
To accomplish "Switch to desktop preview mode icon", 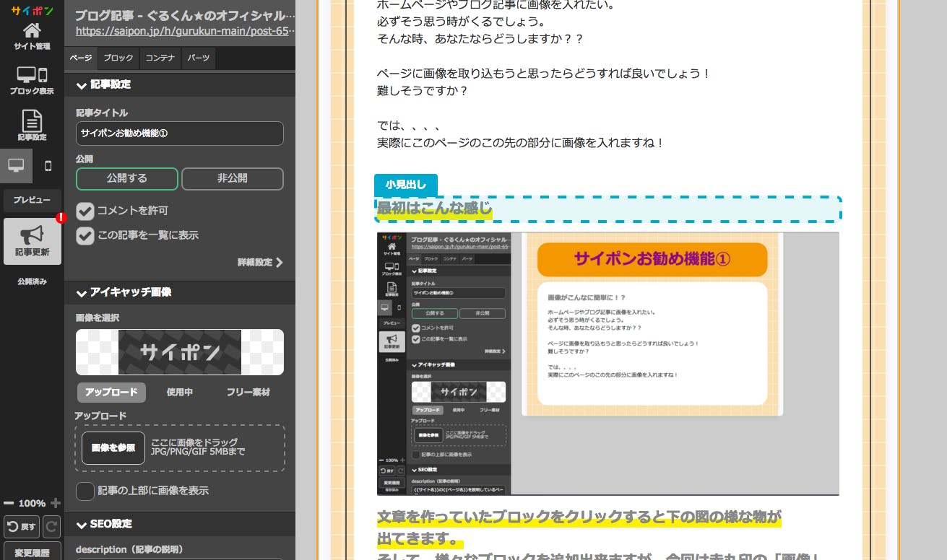I will [x=16, y=165].
